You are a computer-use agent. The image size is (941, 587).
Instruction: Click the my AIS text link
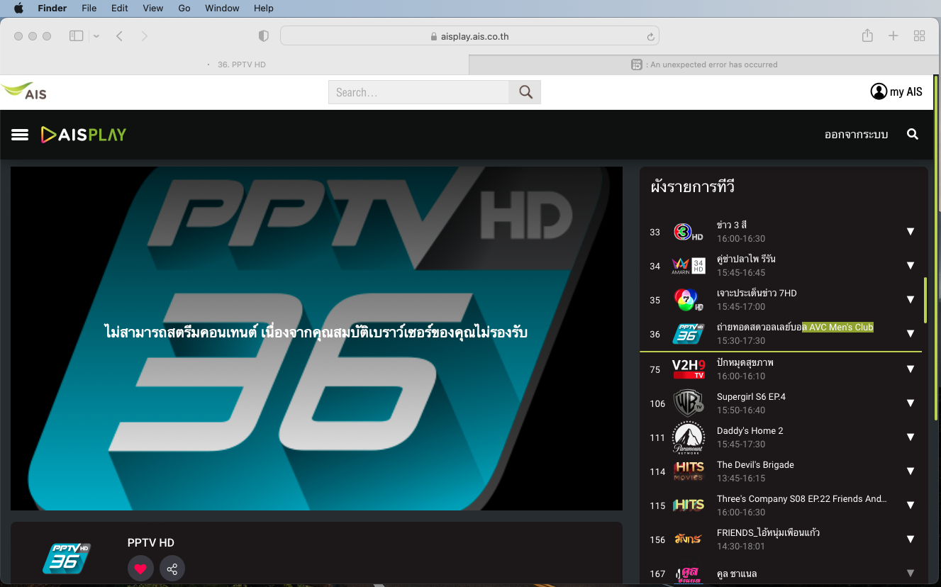point(906,92)
